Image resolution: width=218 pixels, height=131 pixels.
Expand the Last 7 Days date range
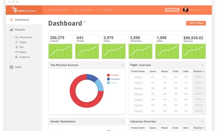point(84,10)
